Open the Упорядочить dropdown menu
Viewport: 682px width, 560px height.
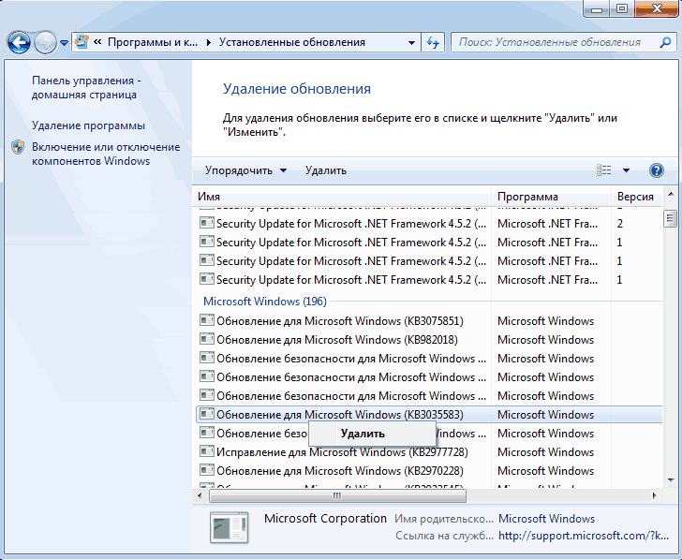tap(245, 170)
